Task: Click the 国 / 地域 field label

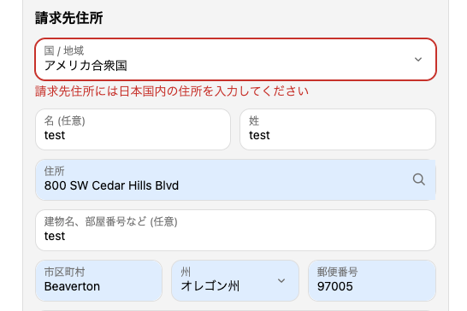Action: tap(64, 50)
